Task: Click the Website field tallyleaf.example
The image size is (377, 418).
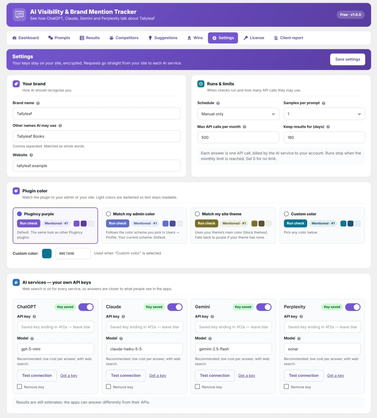Action: coord(96,166)
